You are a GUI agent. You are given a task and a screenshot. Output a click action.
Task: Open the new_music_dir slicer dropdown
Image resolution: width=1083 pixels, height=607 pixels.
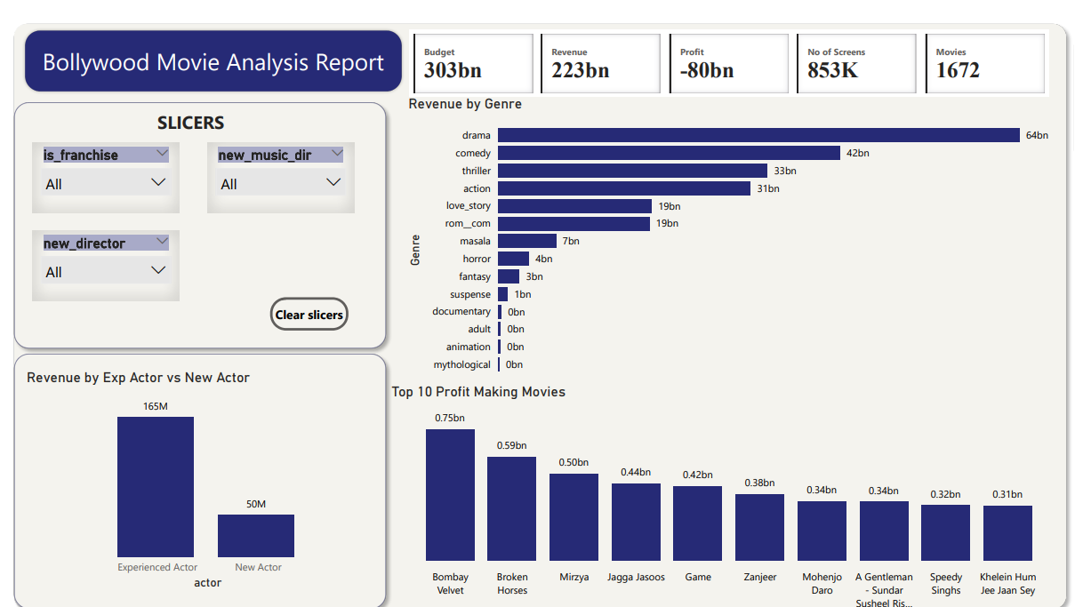click(x=280, y=183)
